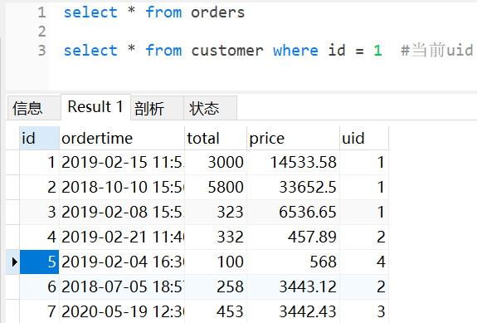Select the total cell 5800
477x323 pixels.
point(216,187)
